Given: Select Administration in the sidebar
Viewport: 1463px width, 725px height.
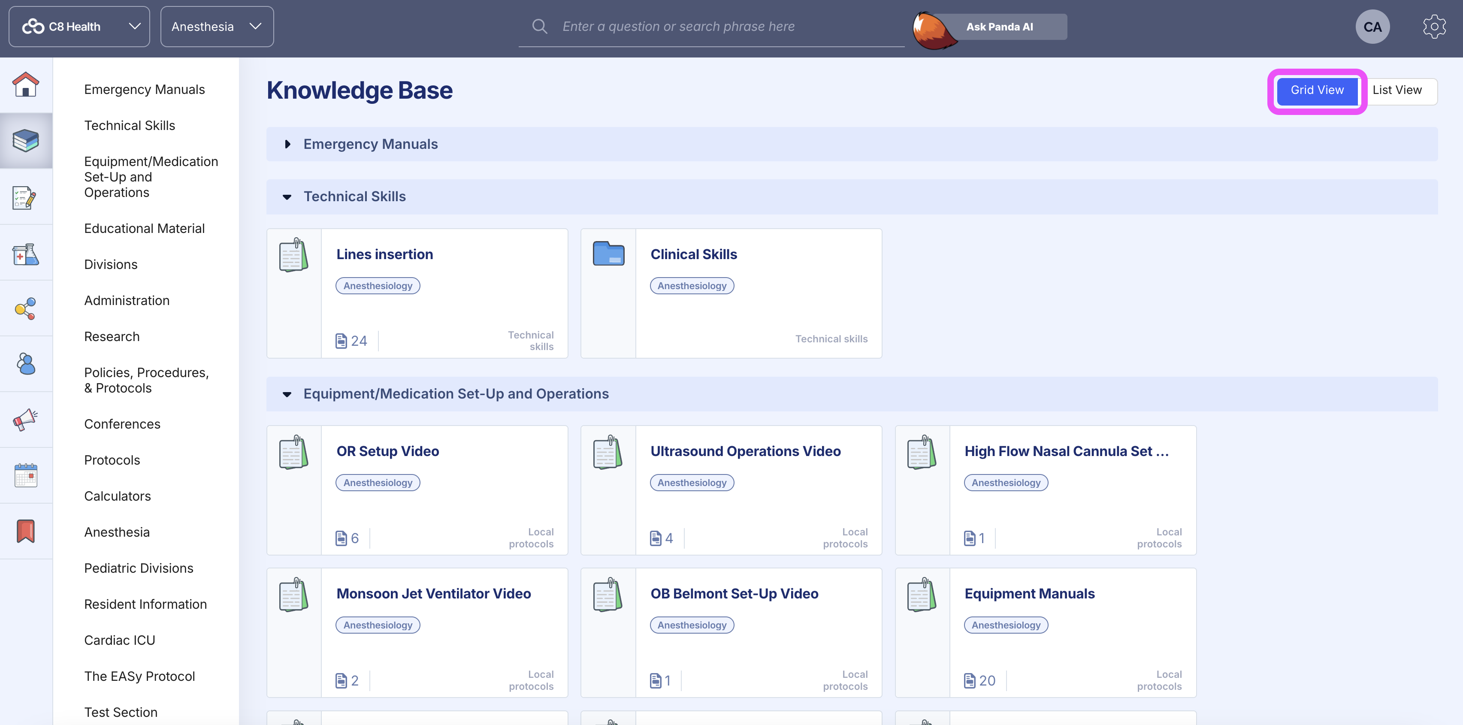Looking at the screenshot, I should pyautogui.click(x=127, y=300).
